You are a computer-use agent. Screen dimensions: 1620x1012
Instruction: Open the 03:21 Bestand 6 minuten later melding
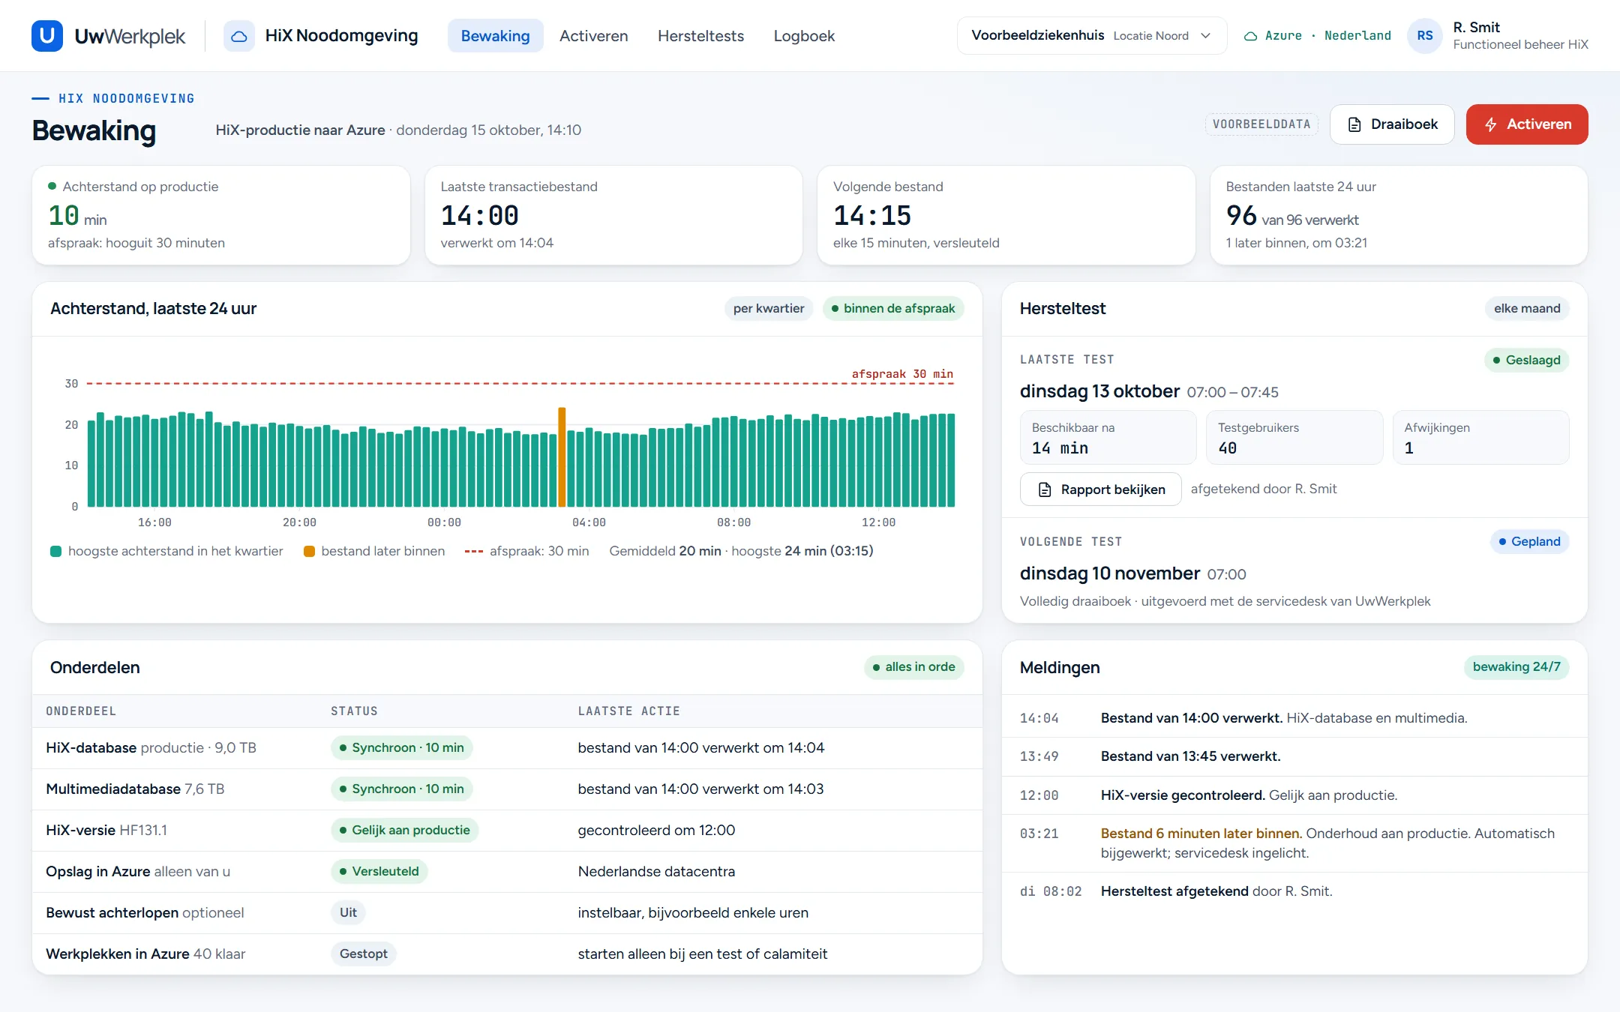(x=1294, y=843)
